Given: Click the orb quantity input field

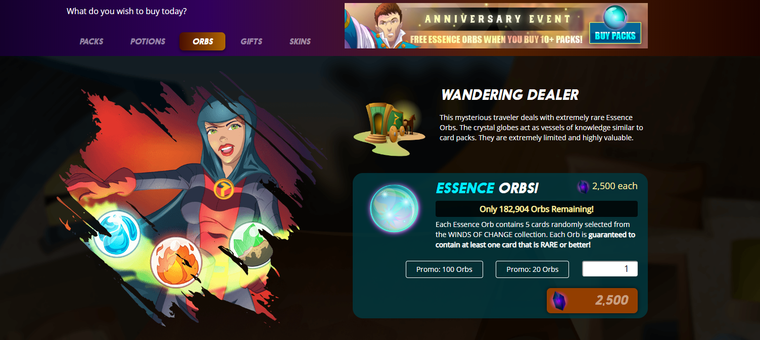Looking at the screenshot, I should 610,269.
